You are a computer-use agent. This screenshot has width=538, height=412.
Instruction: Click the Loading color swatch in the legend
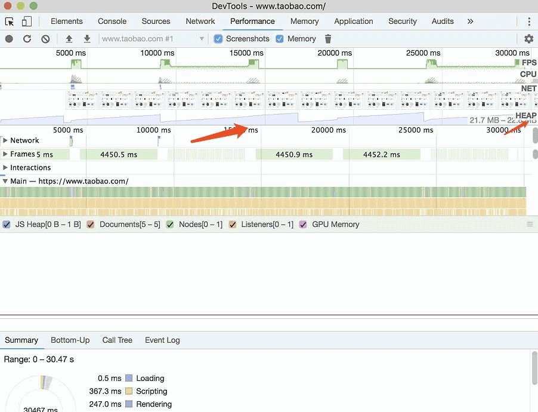(x=129, y=378)
